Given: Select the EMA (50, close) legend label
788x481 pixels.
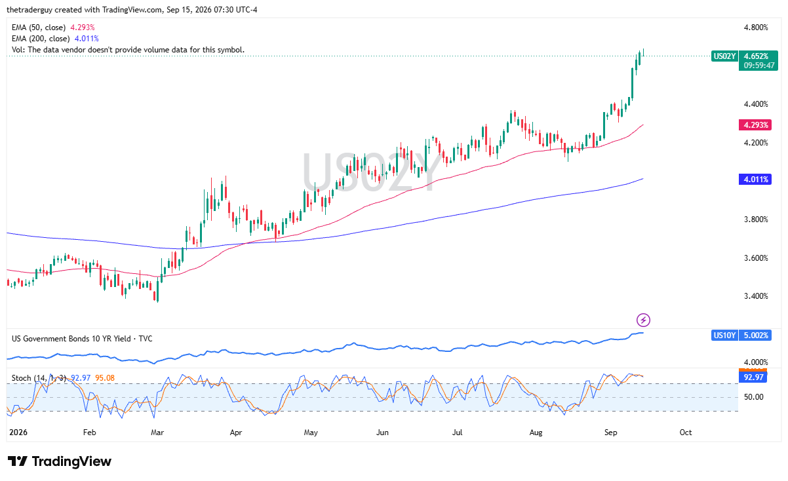Looking at the screenshot, I should click(39, 28).
